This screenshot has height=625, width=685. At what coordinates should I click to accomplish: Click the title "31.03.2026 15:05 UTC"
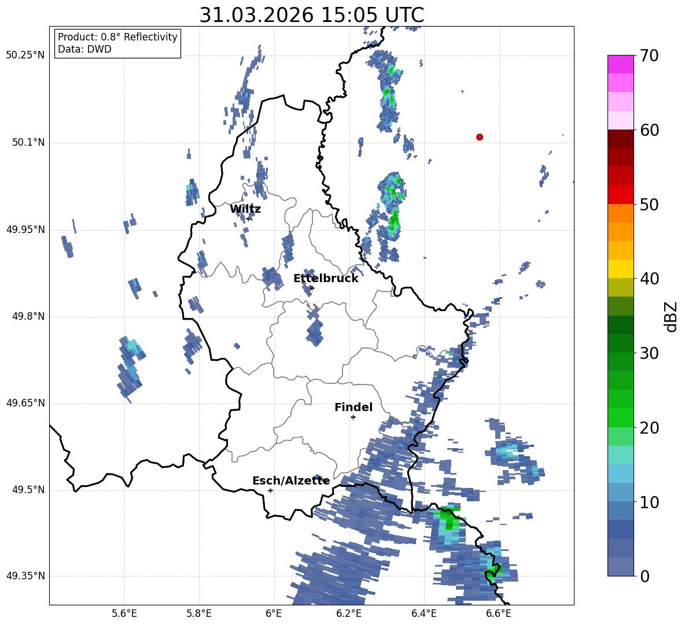tap(311, 15)
